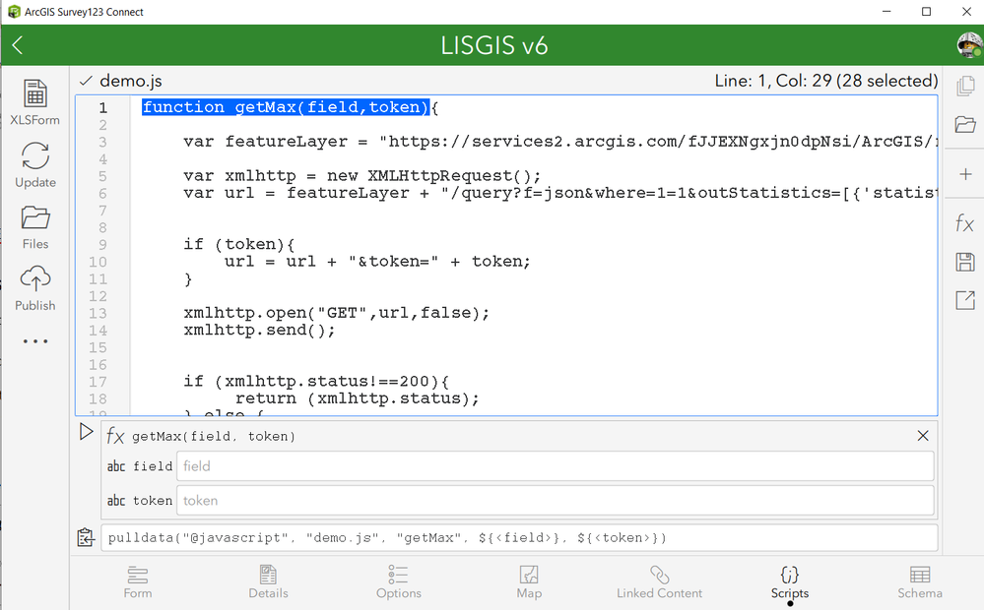Click the if (xmlhttp.status!==200) line

click(x=316, y=381)
